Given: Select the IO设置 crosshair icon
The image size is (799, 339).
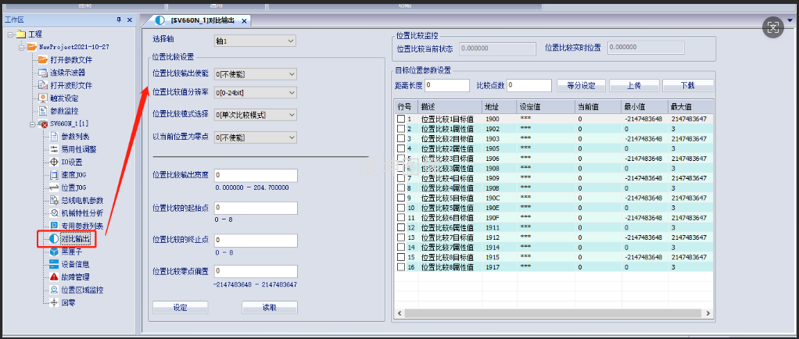Looking at the screenshot, I should coord(54,162).
